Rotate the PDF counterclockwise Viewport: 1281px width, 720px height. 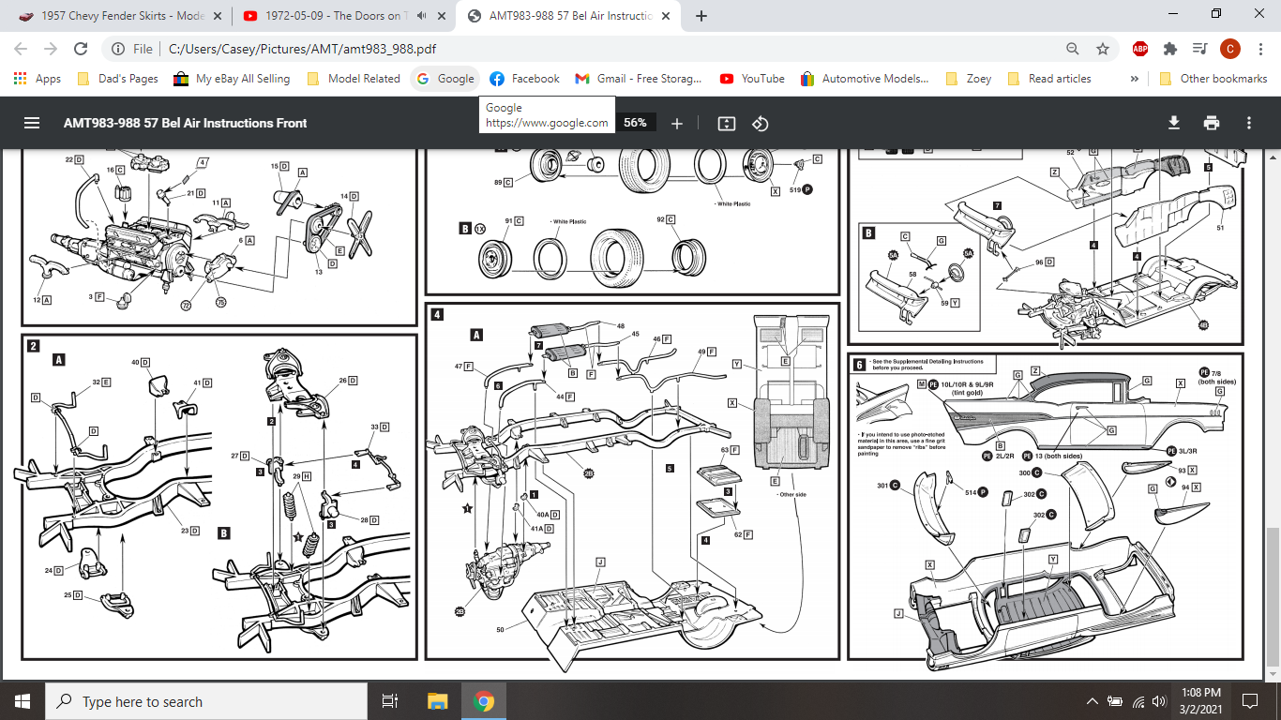(761, 123)
